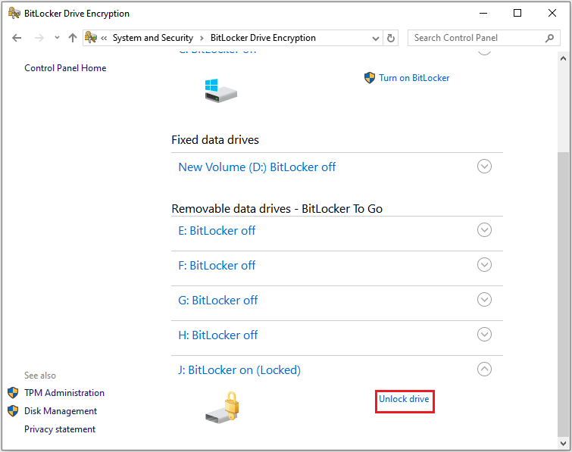Image resolution: width=572 pixels, height=452 pixels.
Task: Click the Search Control Panel field
Action: pyautogui.click(x=483, y=38)
